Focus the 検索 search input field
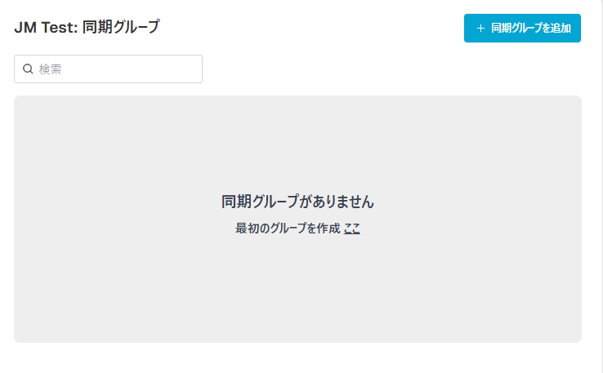603x373 pixels. 108,69
